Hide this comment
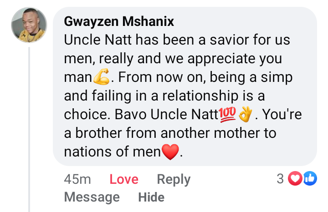The image size is (328, 212). [x=151, y=197]
